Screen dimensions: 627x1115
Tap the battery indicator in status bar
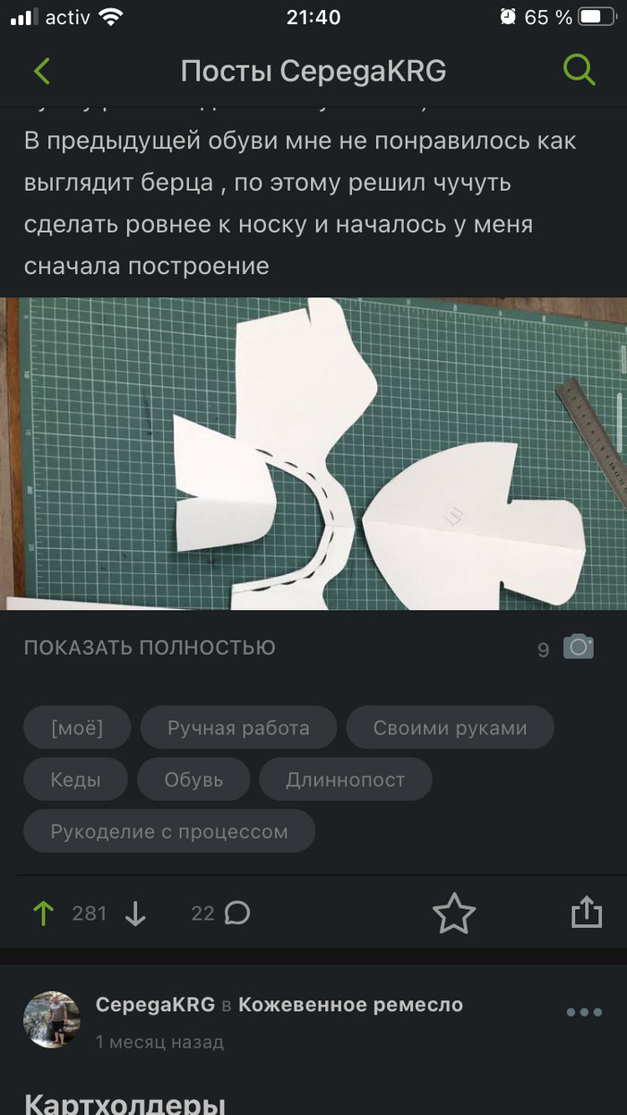coord(595,17)
